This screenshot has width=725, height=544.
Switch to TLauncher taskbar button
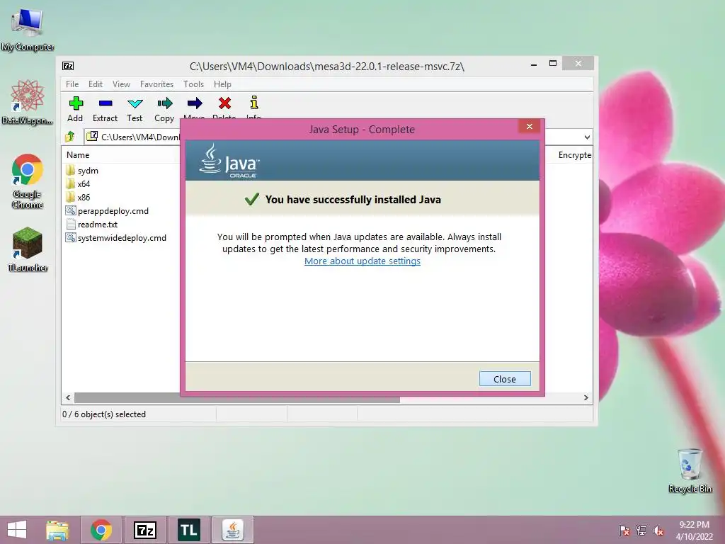click(x=188, y=530)
